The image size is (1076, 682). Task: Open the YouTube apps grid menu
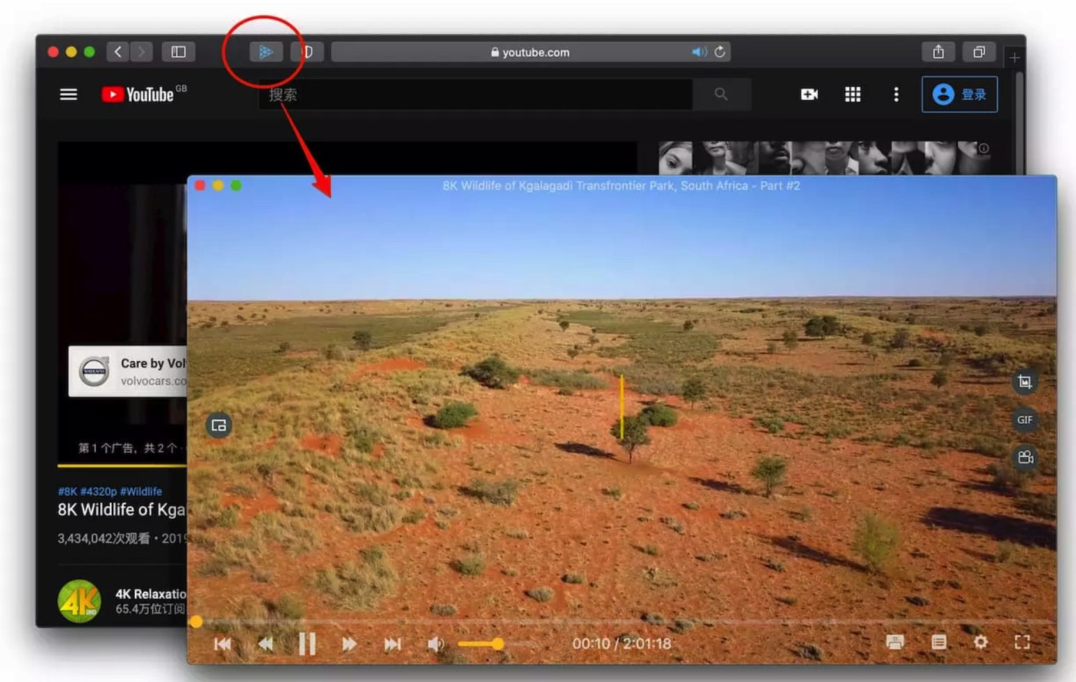(x=852, y=94)
